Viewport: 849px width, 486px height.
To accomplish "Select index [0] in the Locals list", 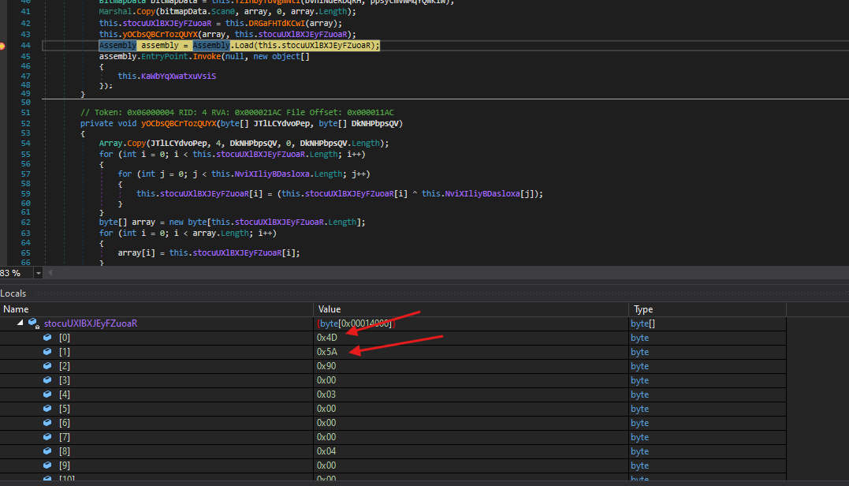I will point(65,338).
